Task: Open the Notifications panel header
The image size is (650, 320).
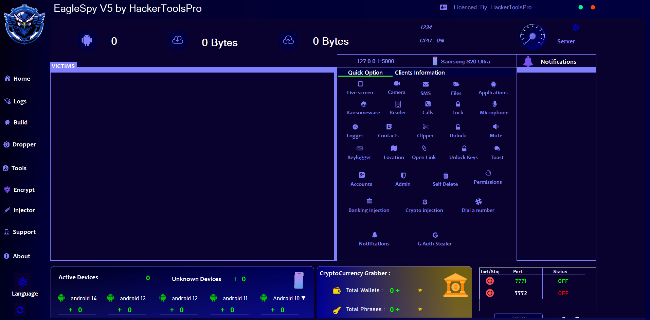Action: (556, 61)
